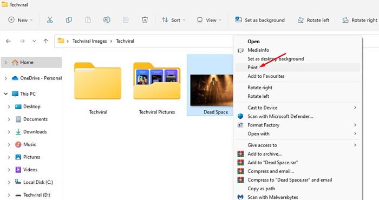The height and width of the screenshot is (200, 379).
Task: Open recent locations dropdown chevron
Action: click(34, 41)
